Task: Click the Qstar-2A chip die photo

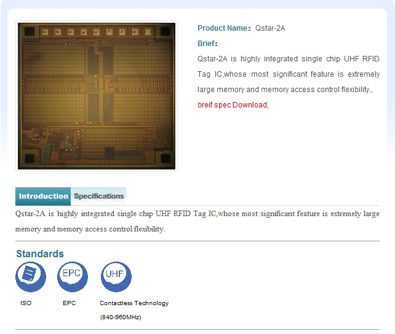Action: [97, 96]
